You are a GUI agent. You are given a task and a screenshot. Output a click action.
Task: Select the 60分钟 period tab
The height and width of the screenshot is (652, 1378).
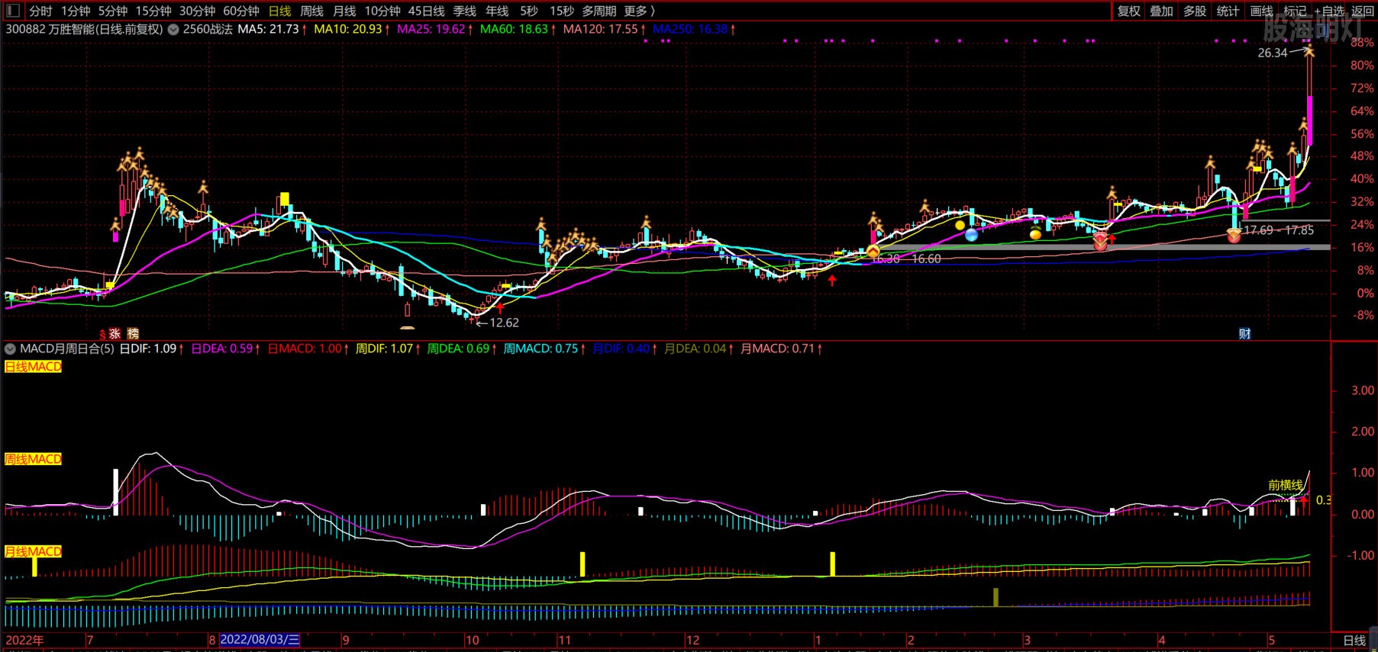click(x=241, y=11)
